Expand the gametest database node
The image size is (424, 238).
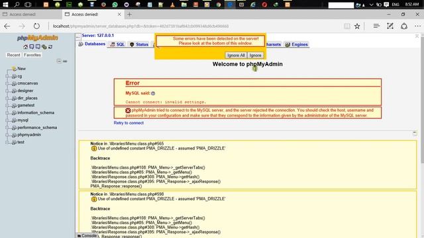7,106
